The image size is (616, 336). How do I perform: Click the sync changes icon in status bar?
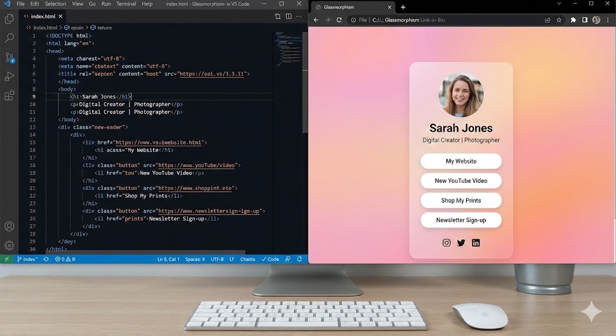(x=46, y=259)
